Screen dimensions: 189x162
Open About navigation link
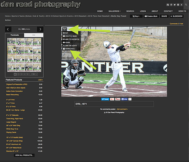tap(155, 11)
